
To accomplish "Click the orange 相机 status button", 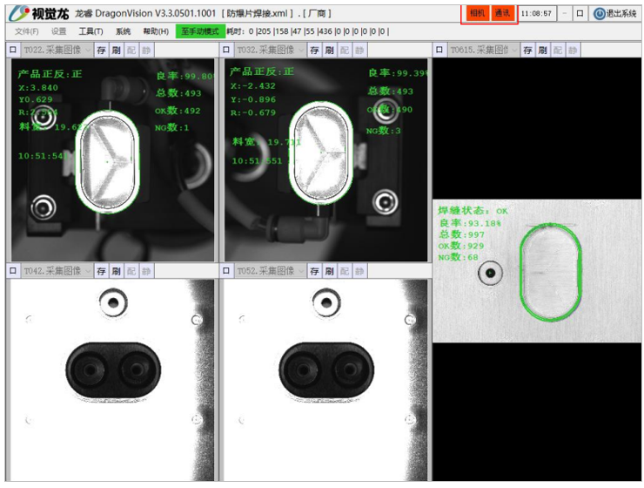I will pos(477,13).
